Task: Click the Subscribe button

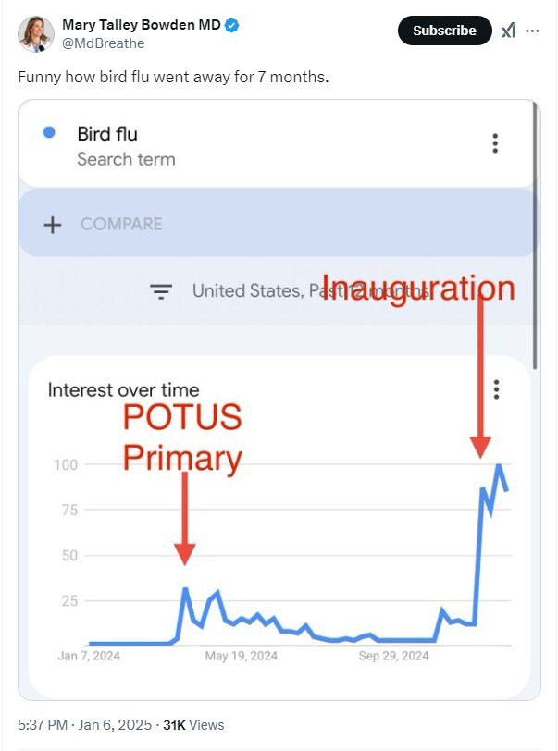Action: [444, 31]
